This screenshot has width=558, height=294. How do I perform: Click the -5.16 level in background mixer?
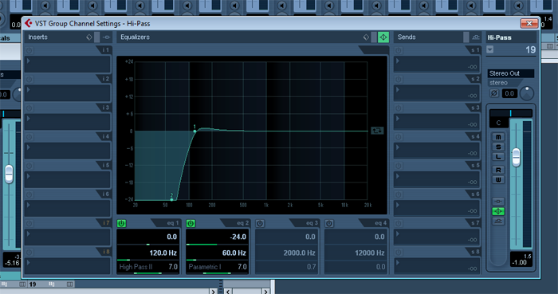point(12,263)
